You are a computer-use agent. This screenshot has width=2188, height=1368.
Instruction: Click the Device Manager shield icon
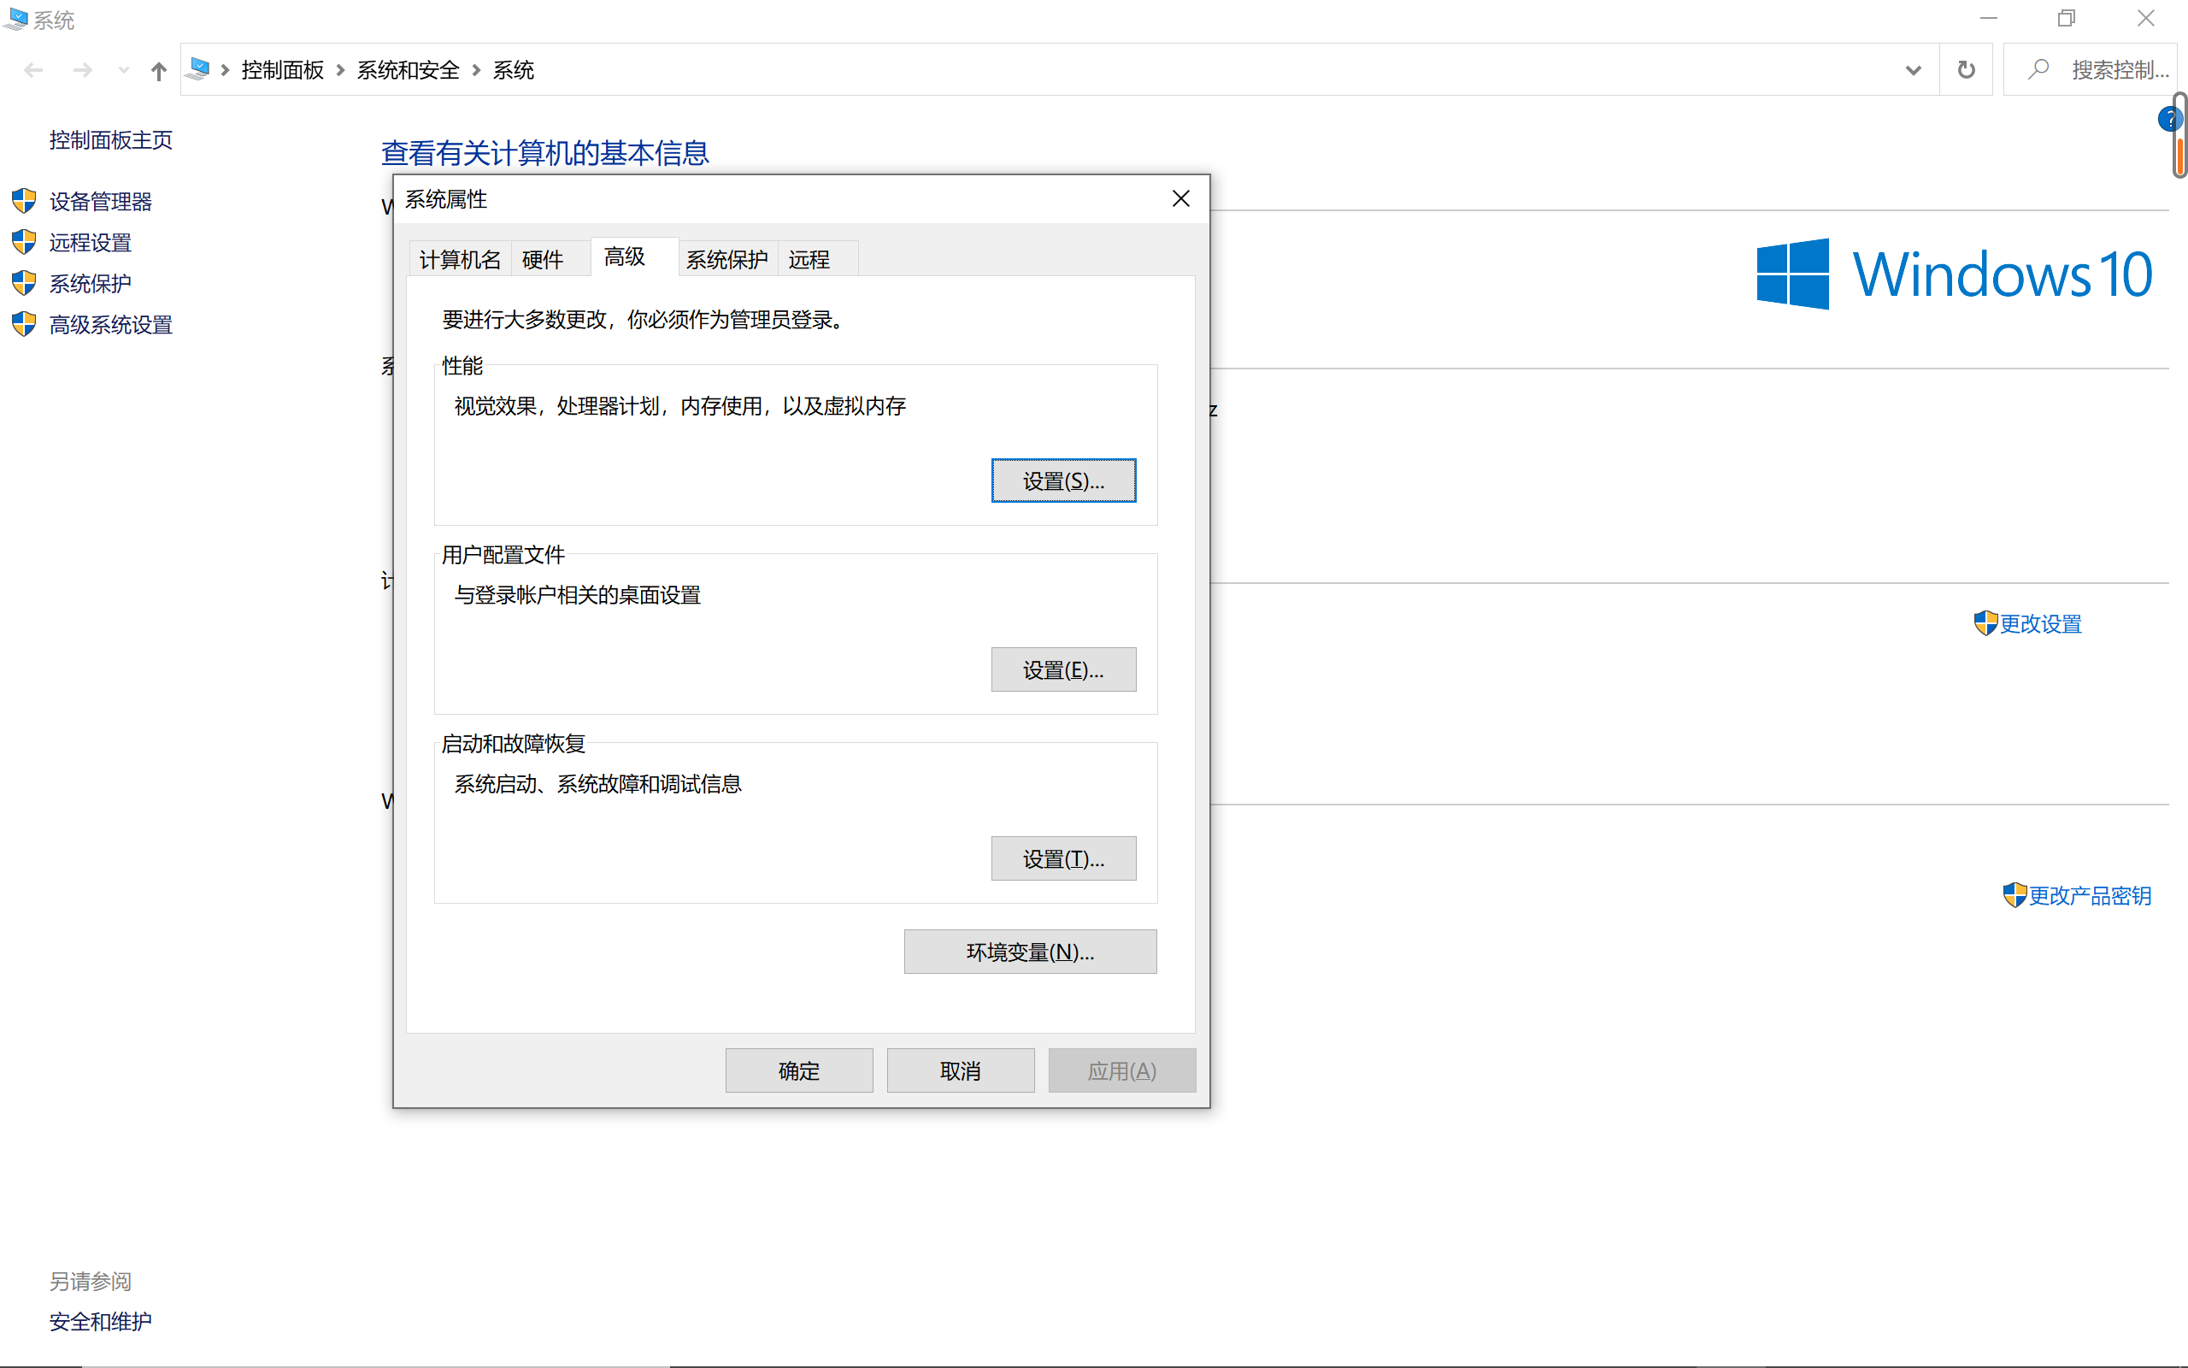click(x=25, y=201)
